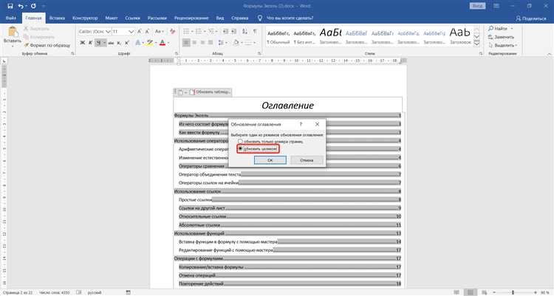Click ribbon display options icon in title bar

[496, 6]
